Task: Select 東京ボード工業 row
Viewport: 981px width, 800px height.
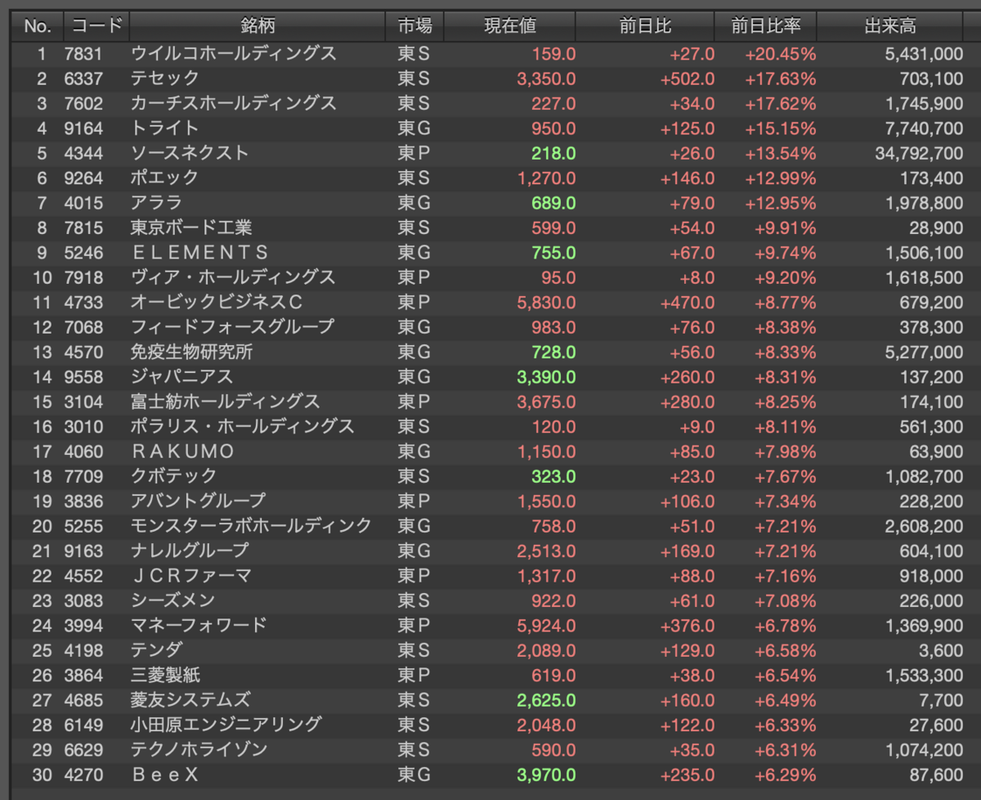Action: (x=489, y=227)
